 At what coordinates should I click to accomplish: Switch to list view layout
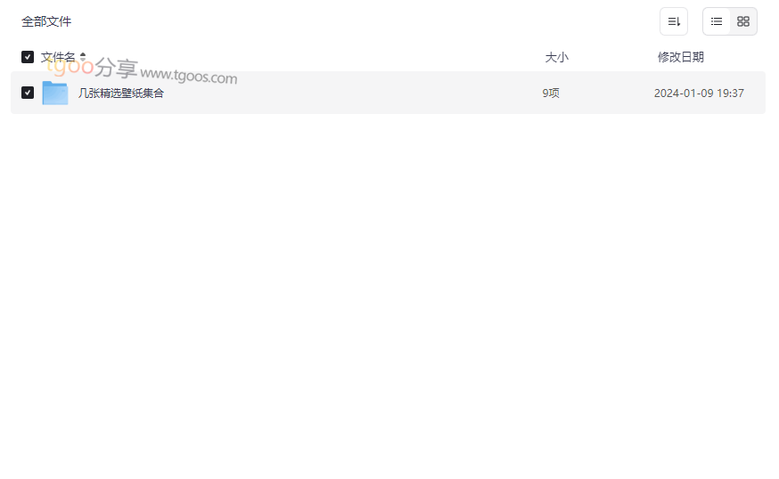point(717,21)
